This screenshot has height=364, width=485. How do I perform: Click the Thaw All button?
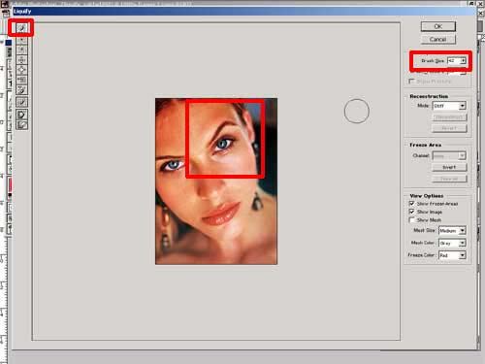tap(449, 179)
